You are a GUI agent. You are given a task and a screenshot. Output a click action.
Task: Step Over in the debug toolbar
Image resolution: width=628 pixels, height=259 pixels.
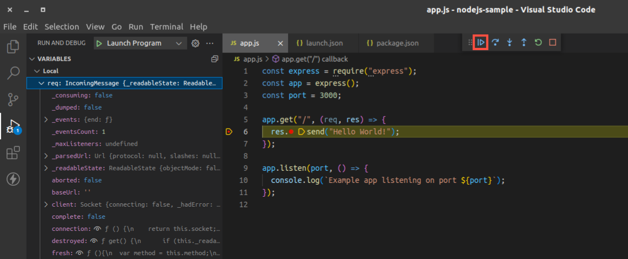495,42
